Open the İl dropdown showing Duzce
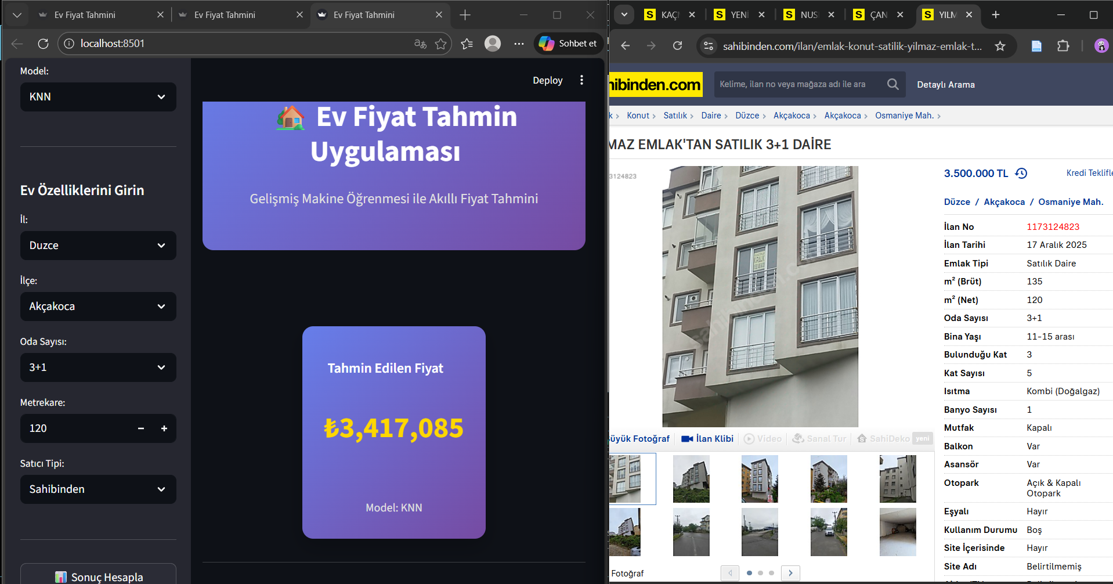This screenshot has width=1113, height=584. click(98, 246)
